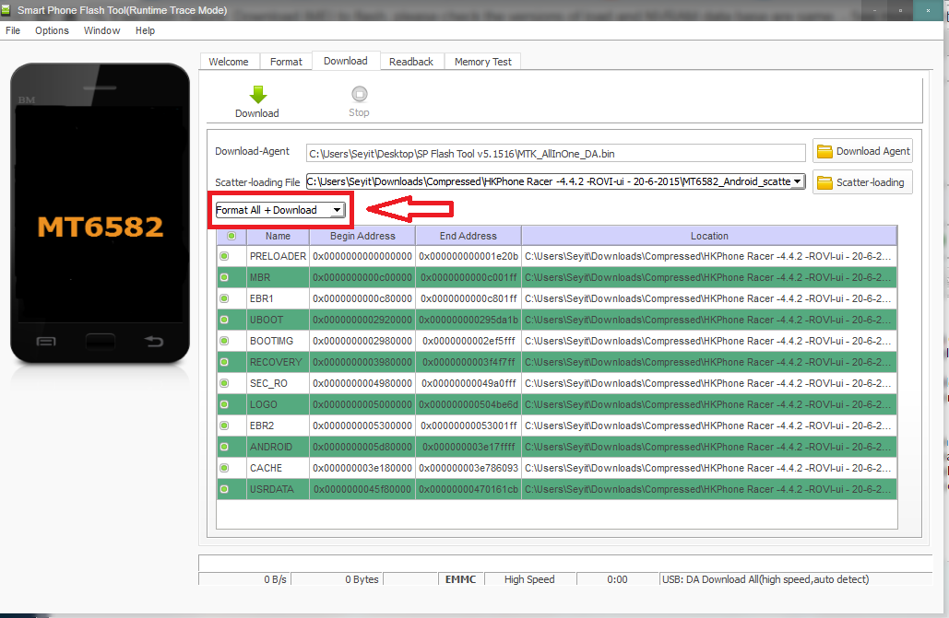Viewport: 949px width, 618px height.
Task: Open the Options menu
Action: (52, 30)
